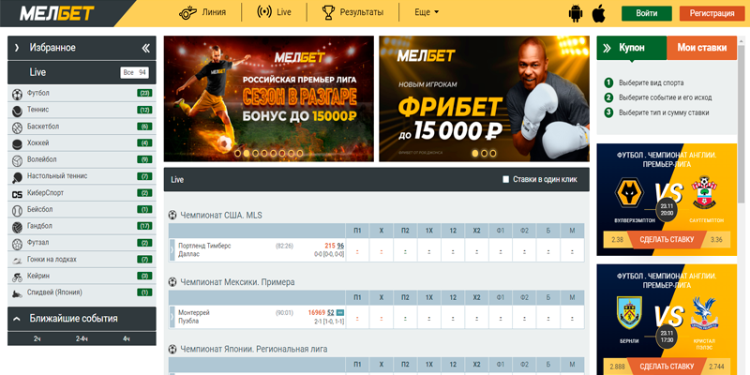Image resolution: width=750 pixels, height=375 pixels.
Task: Select the Кейрин cyclist icon
Action: (17, 277)
